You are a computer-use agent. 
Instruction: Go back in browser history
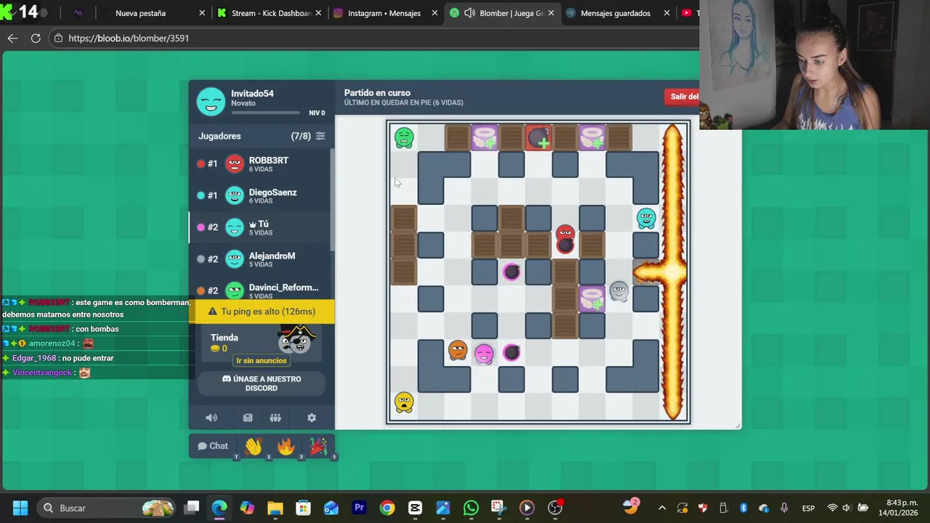tap(12, 38)
